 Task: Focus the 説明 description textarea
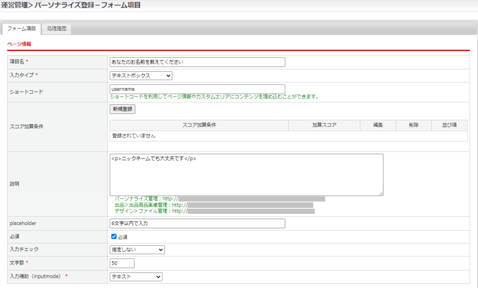point(246,175)
